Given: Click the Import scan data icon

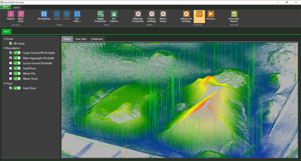Looking at the screenshot, I should tap(11, 14).
